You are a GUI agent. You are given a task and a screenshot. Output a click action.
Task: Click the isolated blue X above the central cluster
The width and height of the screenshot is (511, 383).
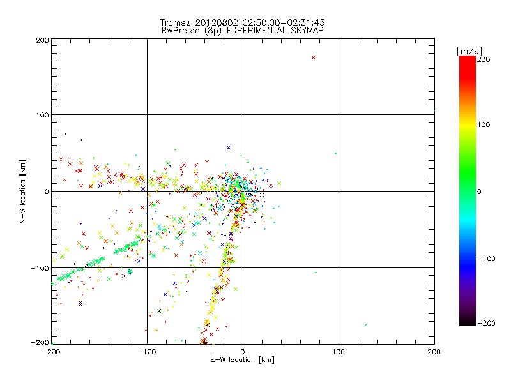(229, 147)
